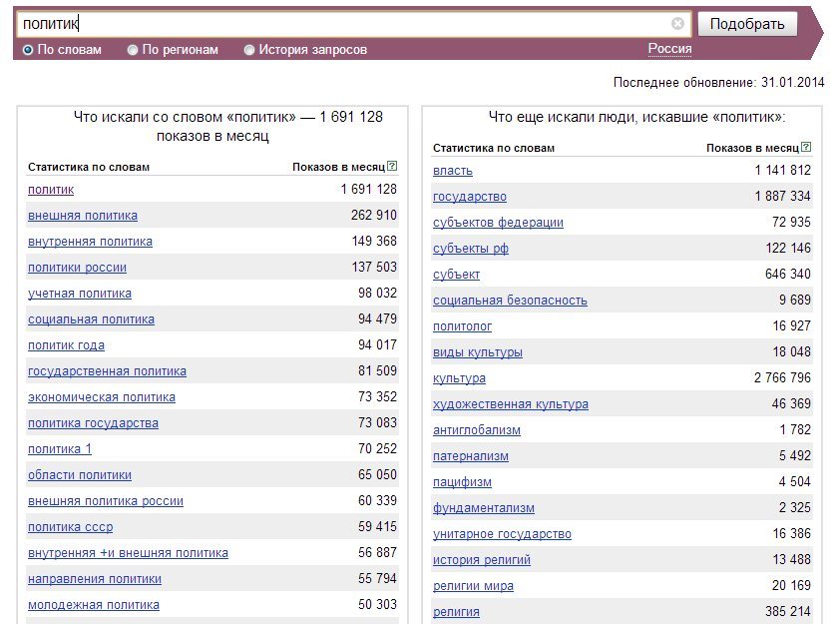This screenshot has width=839, height=624.
Task: Open the 'религия' link
Action: point(456,612)
